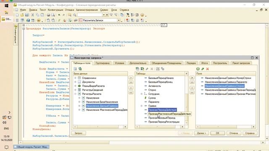Add all fields with >> beside Таблицы list
Viewport: 269px width, 151px height.
coord(192,82)
